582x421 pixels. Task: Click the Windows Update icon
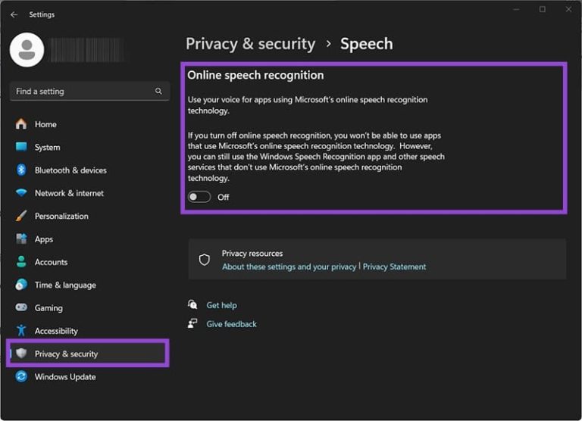click(x=21, y=377)
